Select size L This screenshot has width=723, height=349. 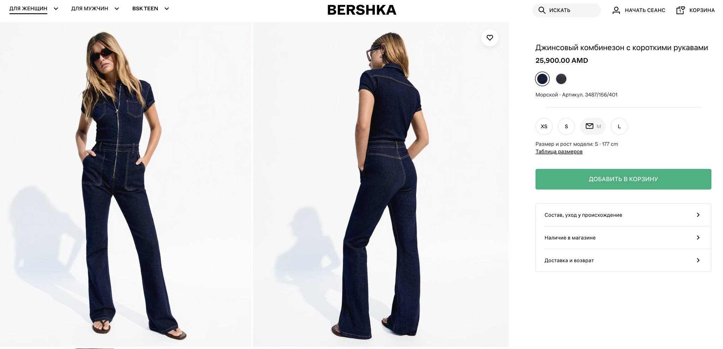619,126
